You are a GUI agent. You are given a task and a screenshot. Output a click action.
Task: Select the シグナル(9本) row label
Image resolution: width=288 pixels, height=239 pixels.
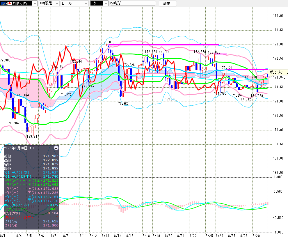(16, 209)
